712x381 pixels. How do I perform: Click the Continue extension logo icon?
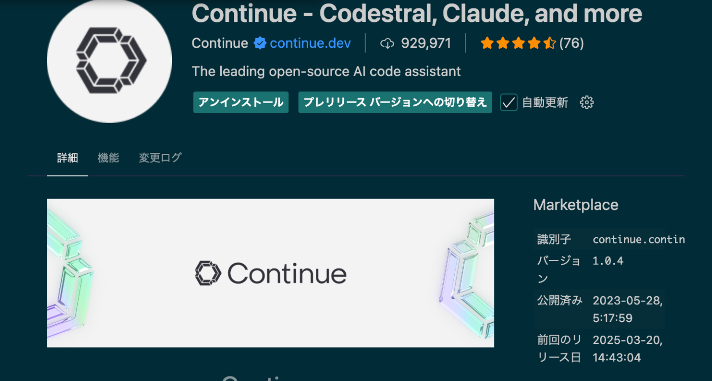pyautogui.click(x=109, y=61)
